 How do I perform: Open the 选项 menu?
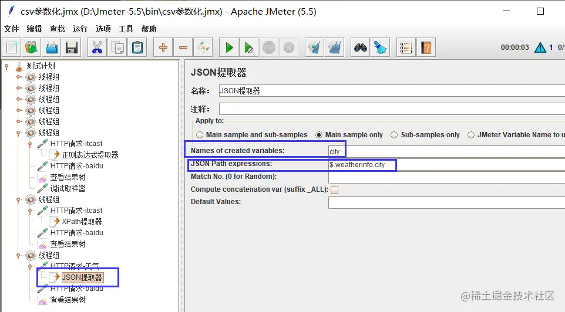click(103, 29)
